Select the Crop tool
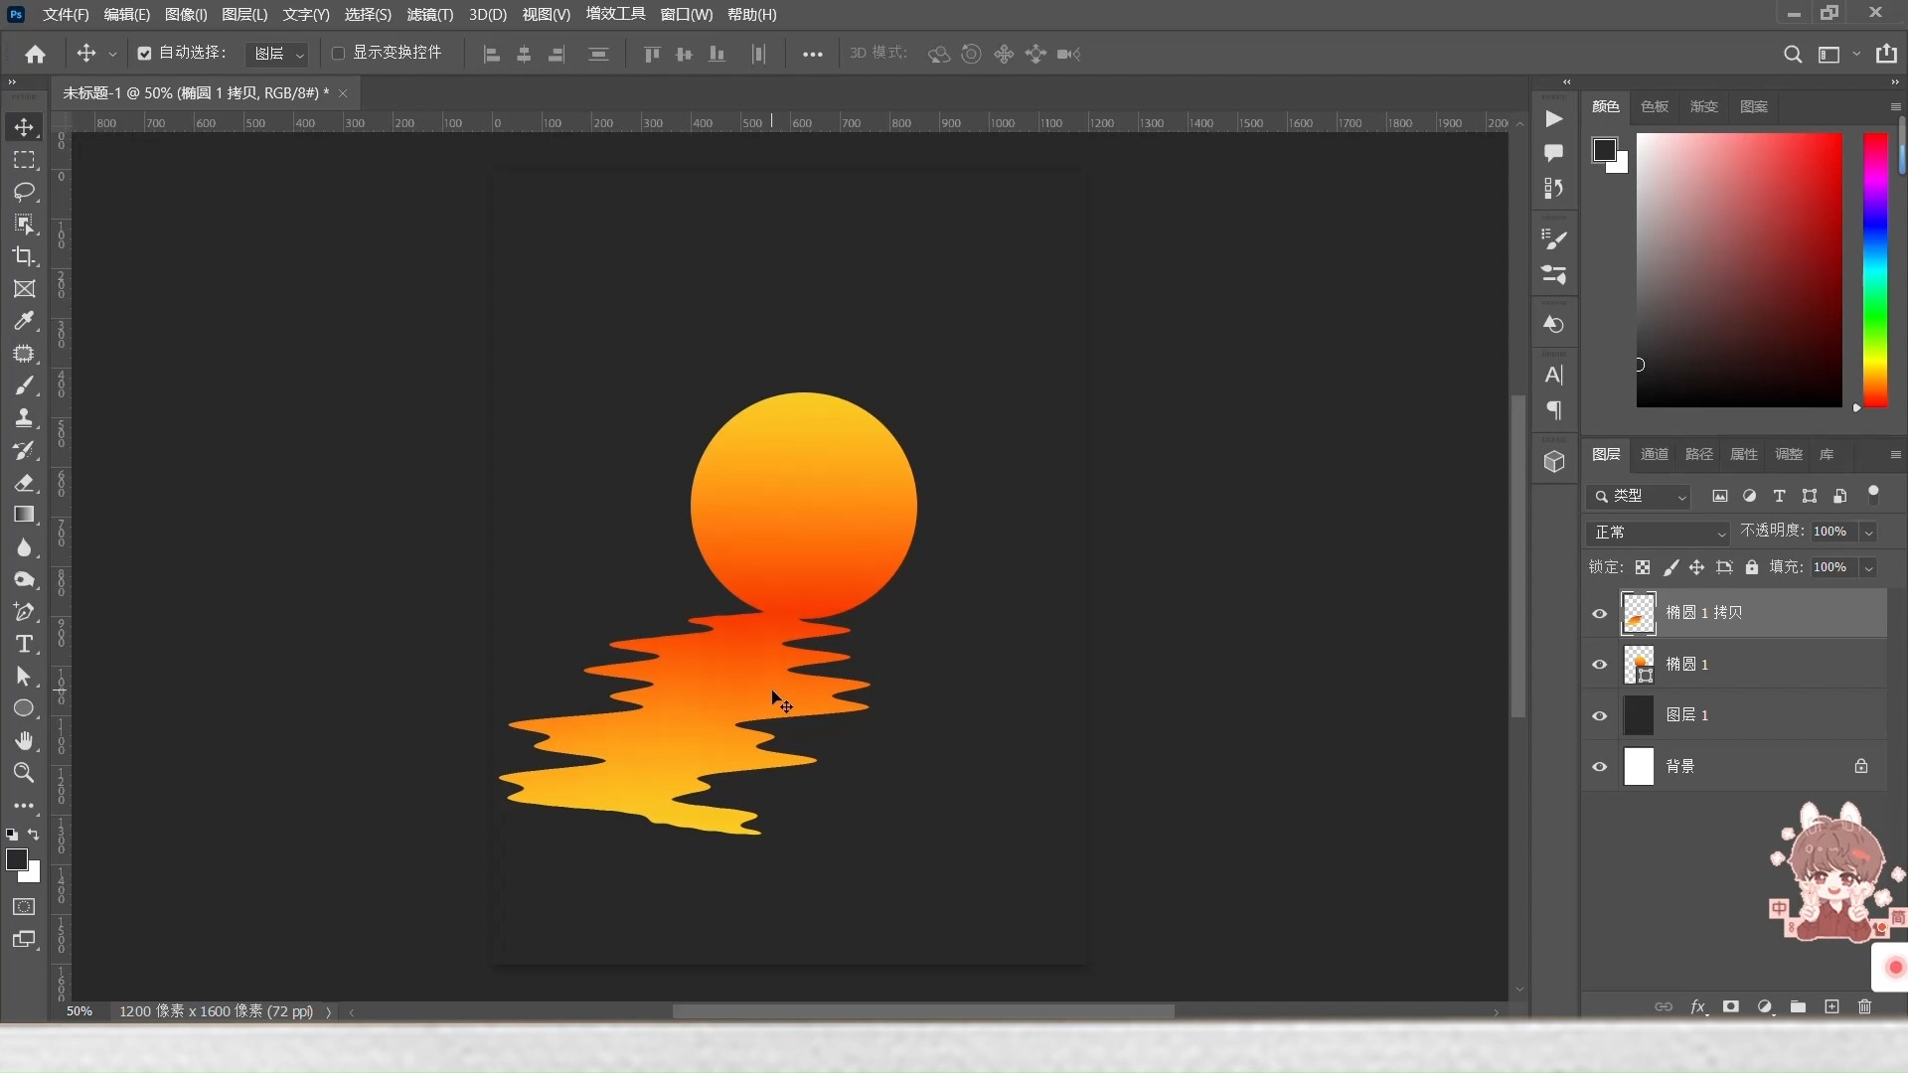 (24, 256)
